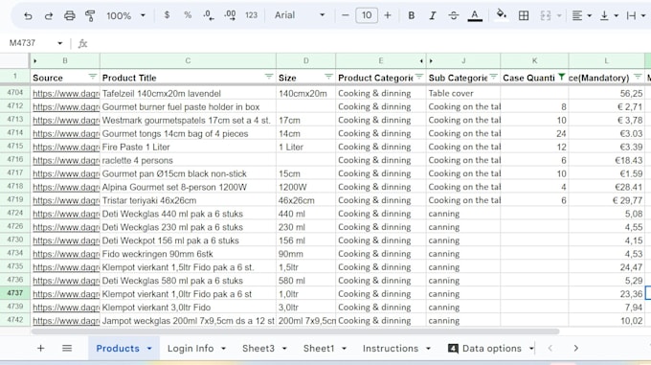Open horizontal align options
Image resolution: width=651 pixels, height=365 pixels.
pos(581,15)
